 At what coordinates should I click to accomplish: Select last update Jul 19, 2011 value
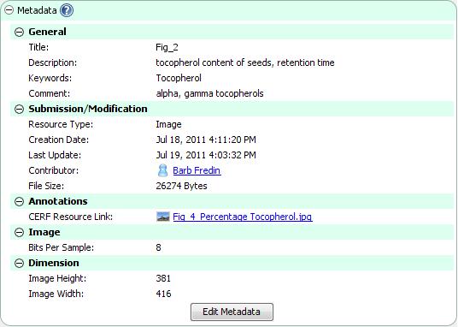point(206,155)
